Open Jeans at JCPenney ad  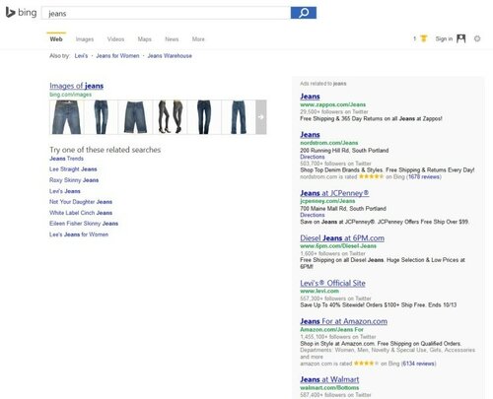point(334,193)
